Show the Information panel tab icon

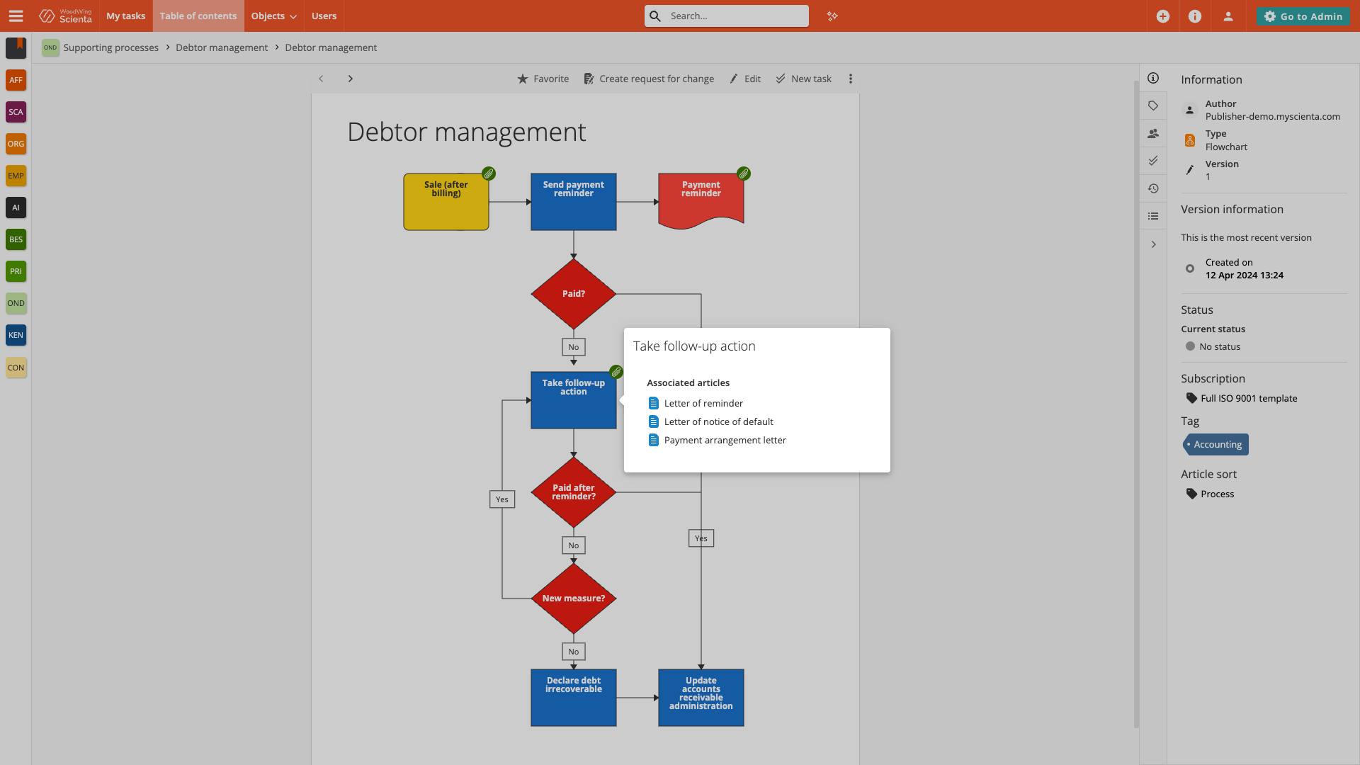click(x=1153, y=78)
